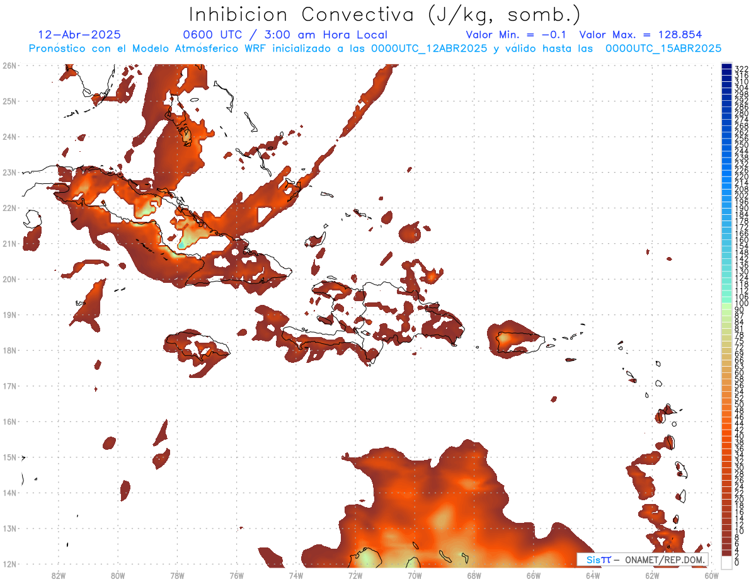
Task: Click the '72W' longitude label
Action: (x=355, y=575)
